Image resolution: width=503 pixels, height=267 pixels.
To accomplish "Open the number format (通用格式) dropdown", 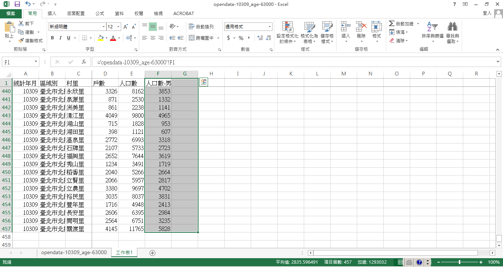I will point(270,27).
